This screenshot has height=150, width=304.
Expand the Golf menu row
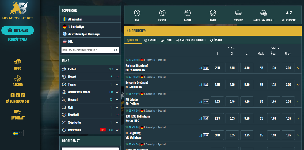point(90,107)
